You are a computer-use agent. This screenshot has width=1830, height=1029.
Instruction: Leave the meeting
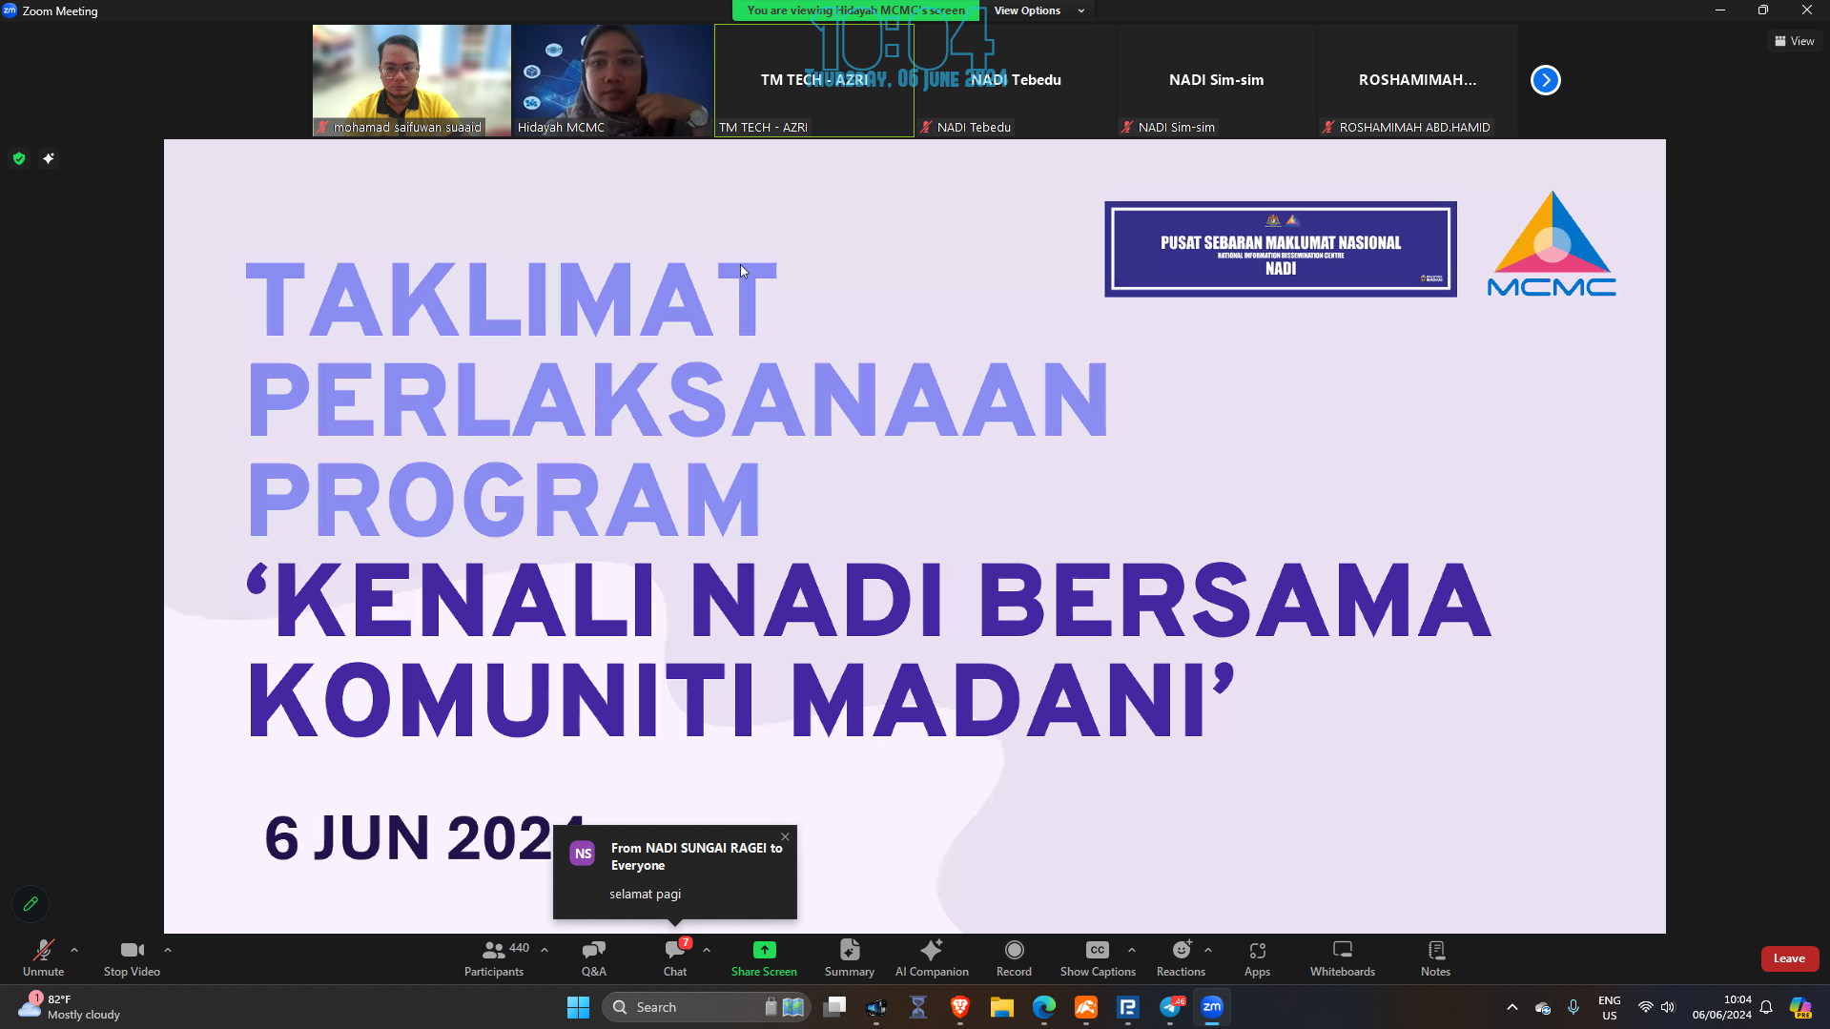click(1789, 958)
